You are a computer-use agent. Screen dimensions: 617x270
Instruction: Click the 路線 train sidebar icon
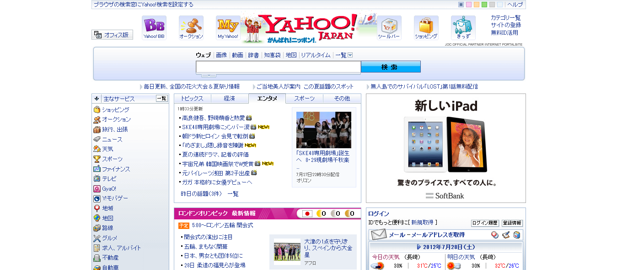(x=97, y=228)
